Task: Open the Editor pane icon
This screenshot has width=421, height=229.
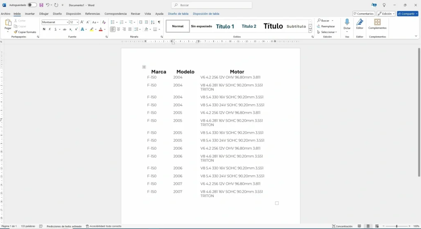Action: tap(359, 22)
